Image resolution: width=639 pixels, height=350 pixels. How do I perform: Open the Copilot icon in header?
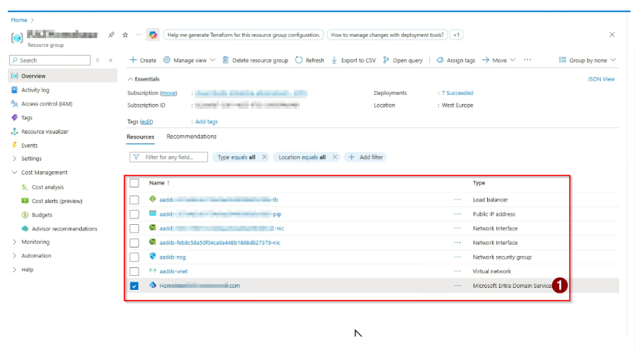(153, 35)
